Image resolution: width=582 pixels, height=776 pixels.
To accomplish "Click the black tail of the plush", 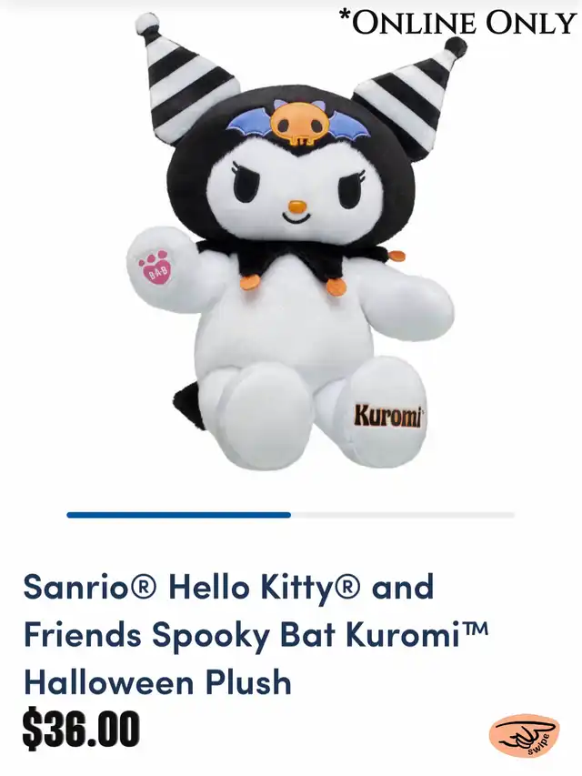I will coord(187,401).
